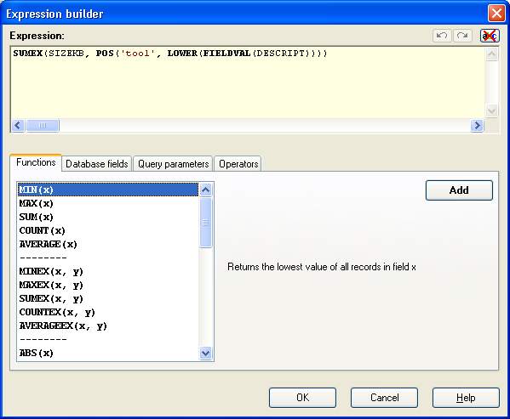Click the function list scroll down arrow

coord(205,353)
